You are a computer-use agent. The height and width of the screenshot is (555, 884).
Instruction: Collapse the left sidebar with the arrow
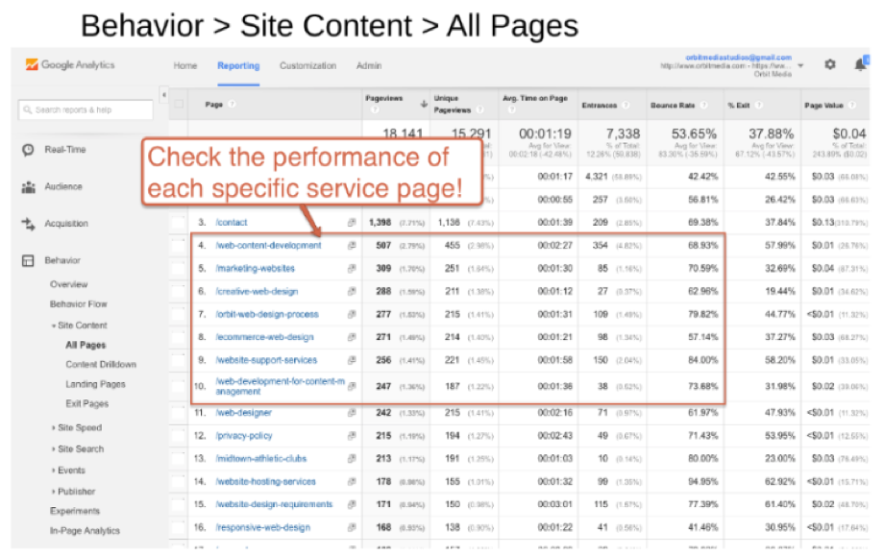click(164, 95)
